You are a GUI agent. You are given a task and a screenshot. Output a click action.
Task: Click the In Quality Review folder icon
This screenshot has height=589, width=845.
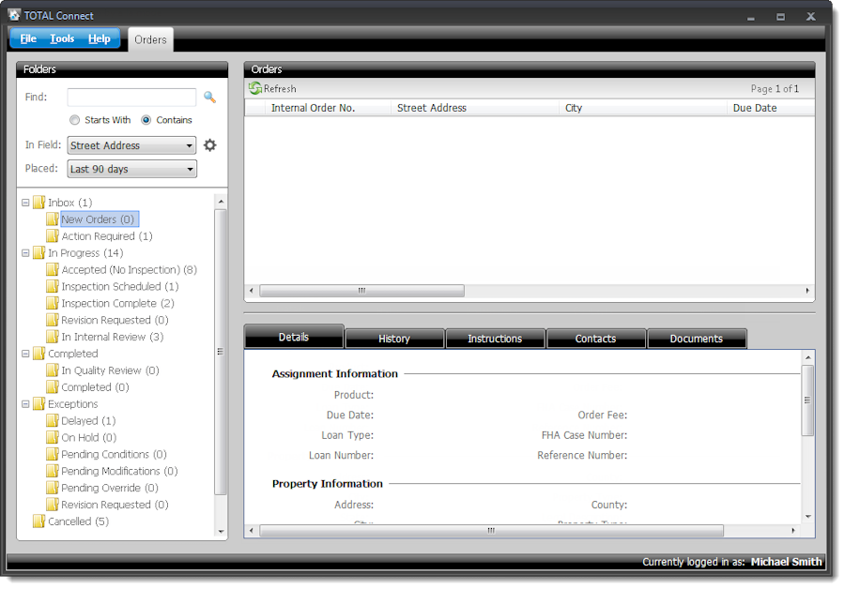[53, 370]
